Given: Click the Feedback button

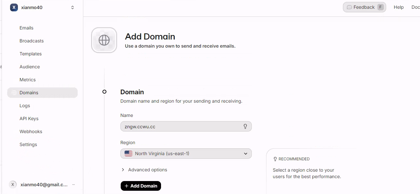Looking at the screenshot, I should click(x=364, y=7).
